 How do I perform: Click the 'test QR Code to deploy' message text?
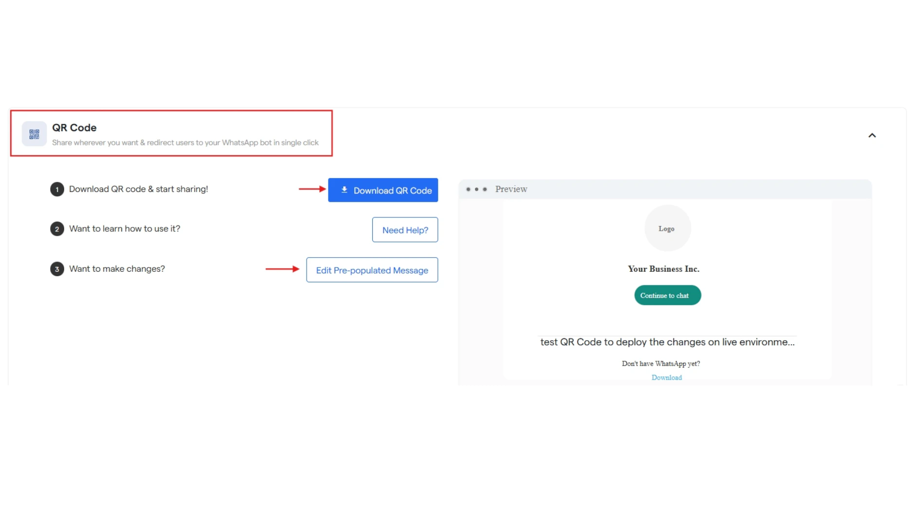(x=667, y=342)
